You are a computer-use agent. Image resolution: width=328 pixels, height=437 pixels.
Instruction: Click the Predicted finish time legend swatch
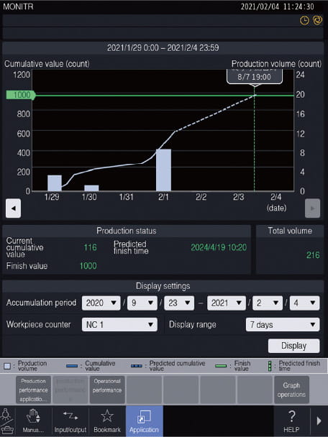pos(270,366)
